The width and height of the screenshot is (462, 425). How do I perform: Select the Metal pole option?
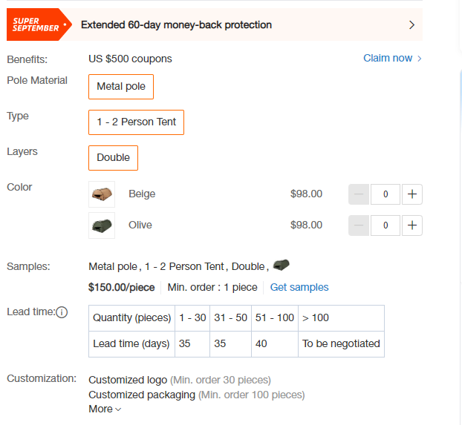(x=121, y=87)
